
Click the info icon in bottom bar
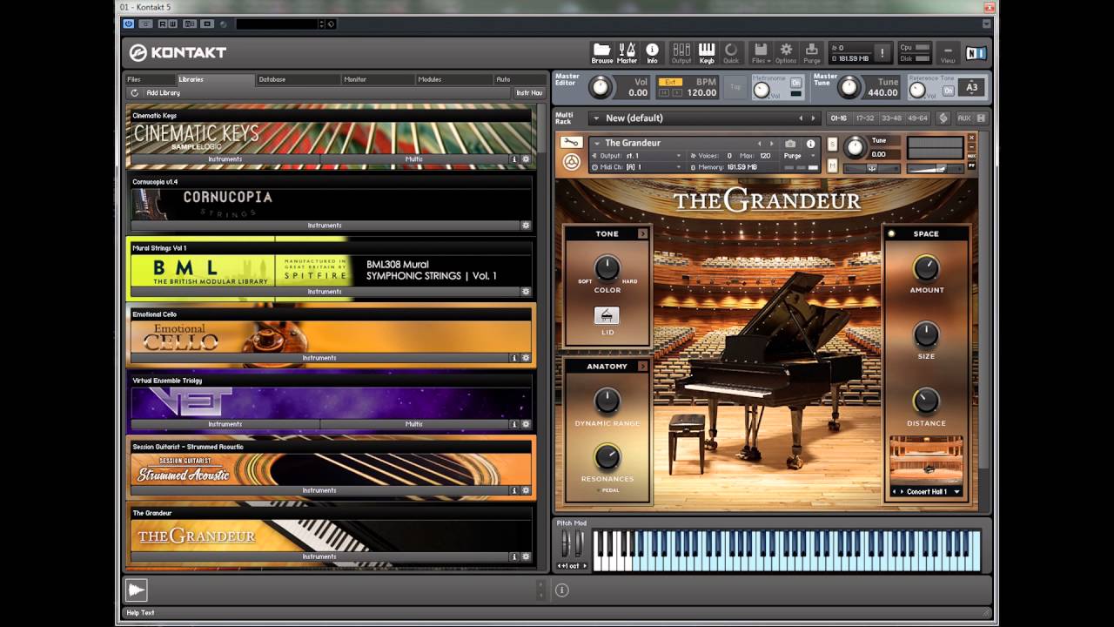562,590
